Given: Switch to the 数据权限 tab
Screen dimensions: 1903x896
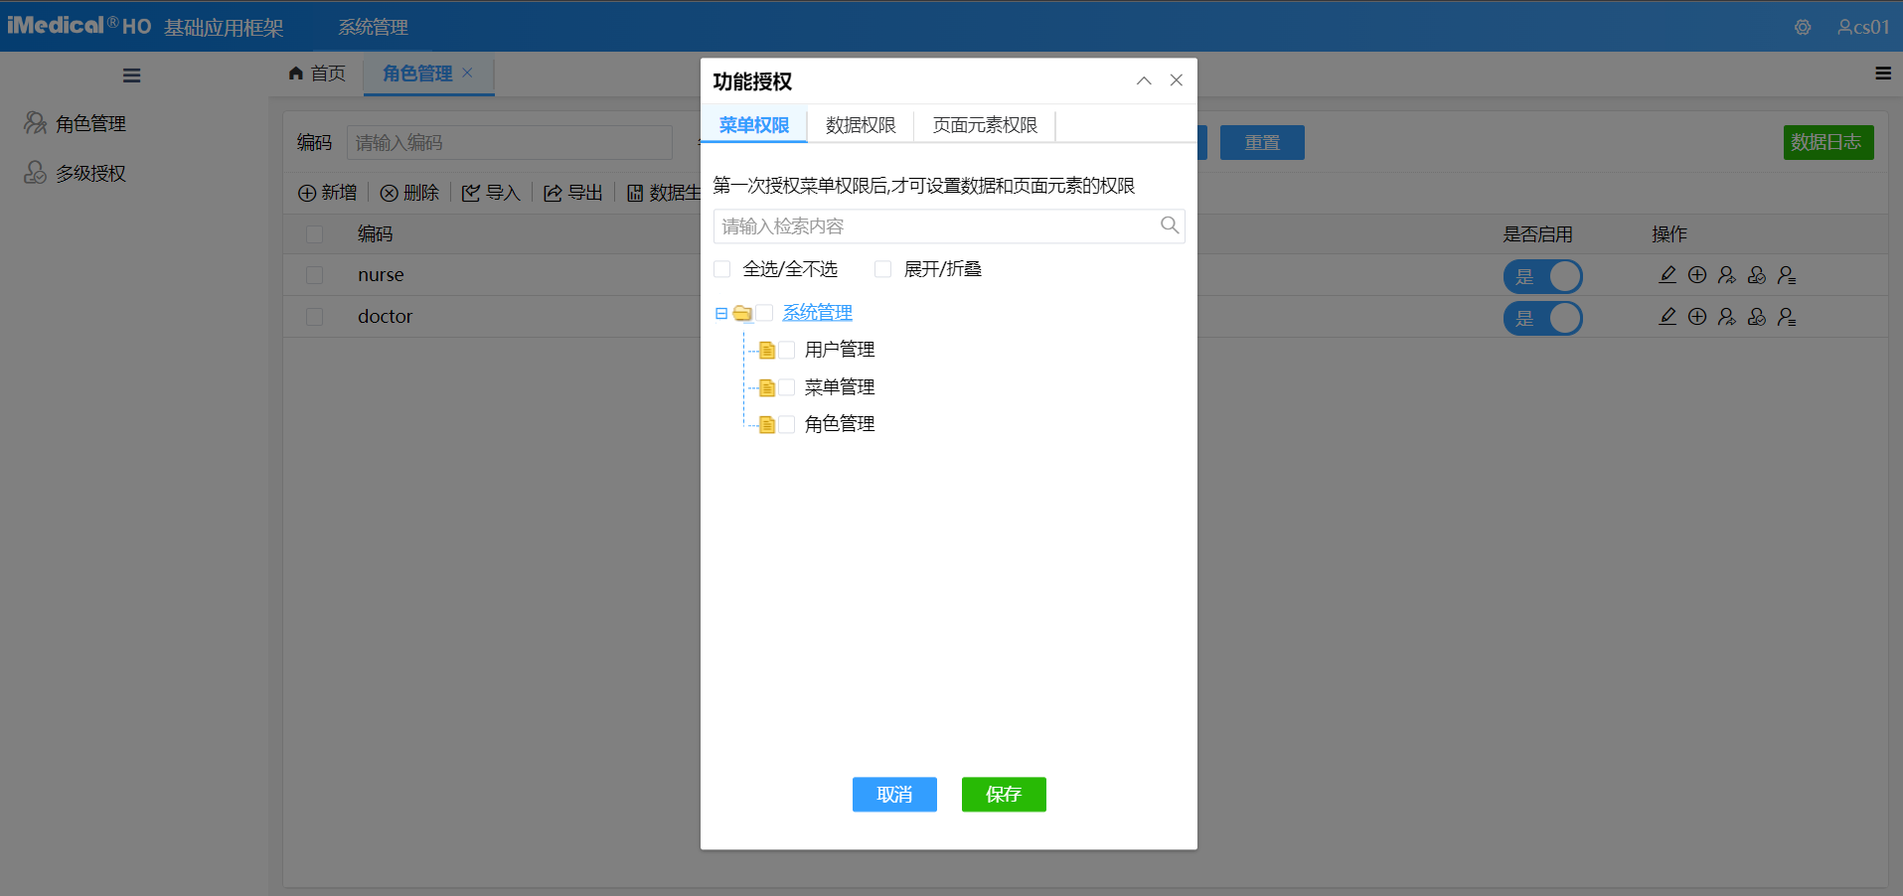Looking at the screenshot, I should click(x=860, y=125).
